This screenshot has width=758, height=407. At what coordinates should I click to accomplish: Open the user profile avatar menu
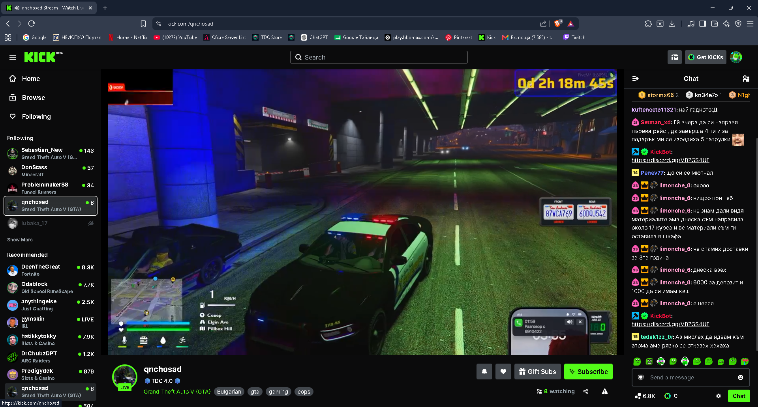(x=736, y=57)
